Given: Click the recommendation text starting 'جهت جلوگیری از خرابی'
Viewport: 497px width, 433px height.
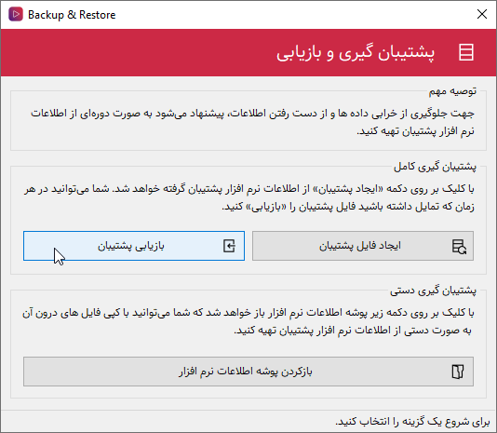Looking at the screenshot, I should point(252,122).
